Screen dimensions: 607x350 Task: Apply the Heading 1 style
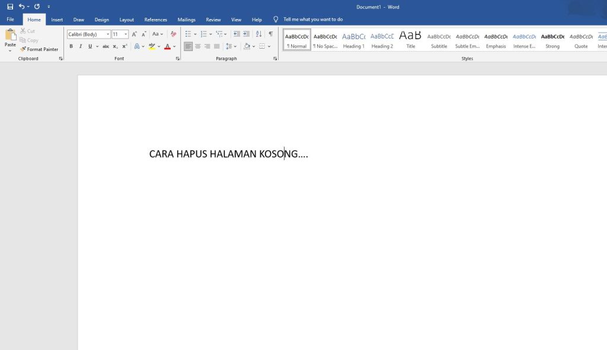[353, 40]
